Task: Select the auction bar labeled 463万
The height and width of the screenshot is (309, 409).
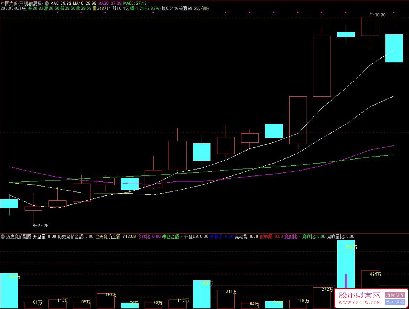Action: click(x=9, y=291)
